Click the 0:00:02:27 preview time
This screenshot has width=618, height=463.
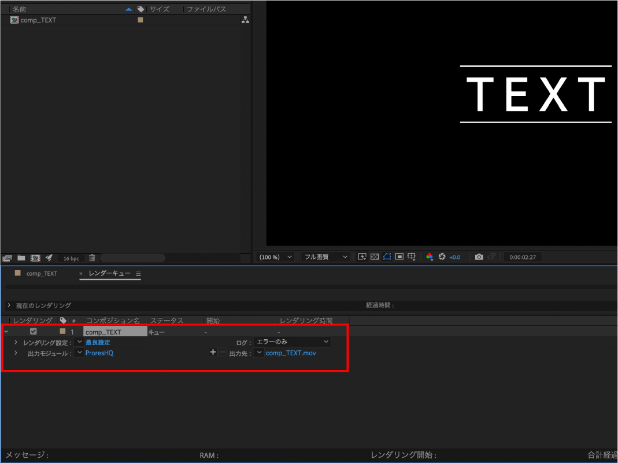click(523, 257)
